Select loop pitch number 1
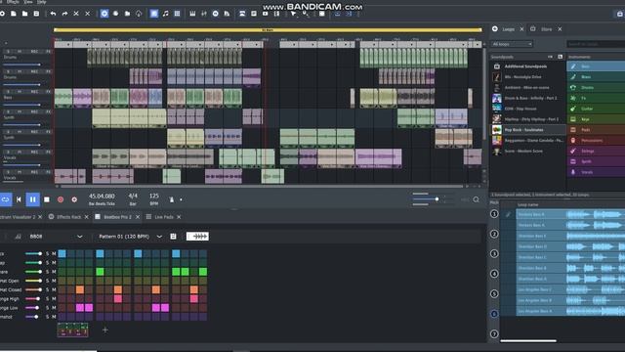 (494, 214)
